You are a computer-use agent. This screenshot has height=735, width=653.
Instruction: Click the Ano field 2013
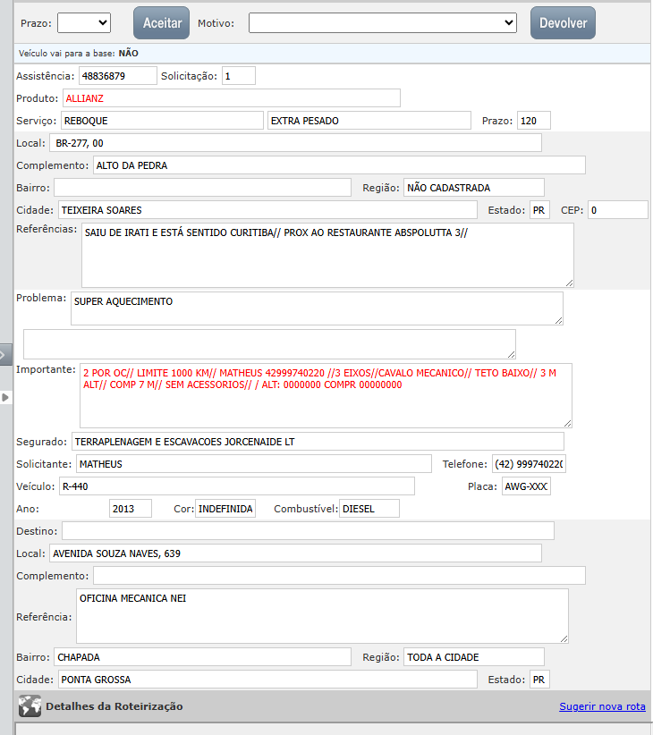131,509
